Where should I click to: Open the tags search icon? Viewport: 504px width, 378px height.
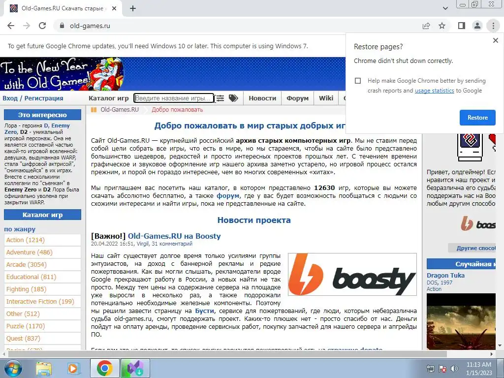tap(233, 98)
